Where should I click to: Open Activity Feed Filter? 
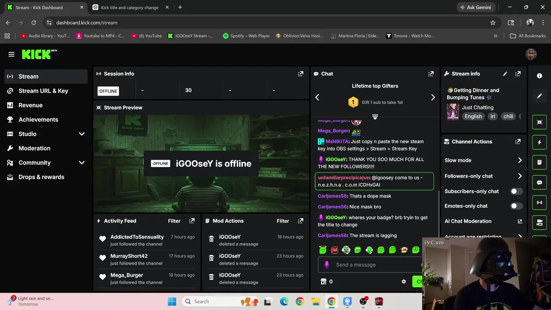[x=174, y=221]
